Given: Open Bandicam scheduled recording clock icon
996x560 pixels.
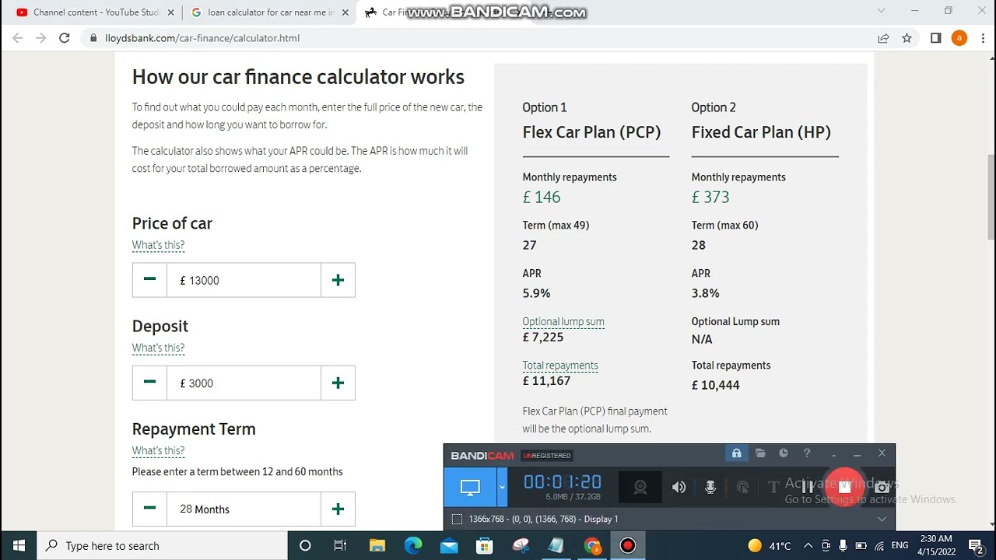Looking at the screenshot, I should point(784,453).
